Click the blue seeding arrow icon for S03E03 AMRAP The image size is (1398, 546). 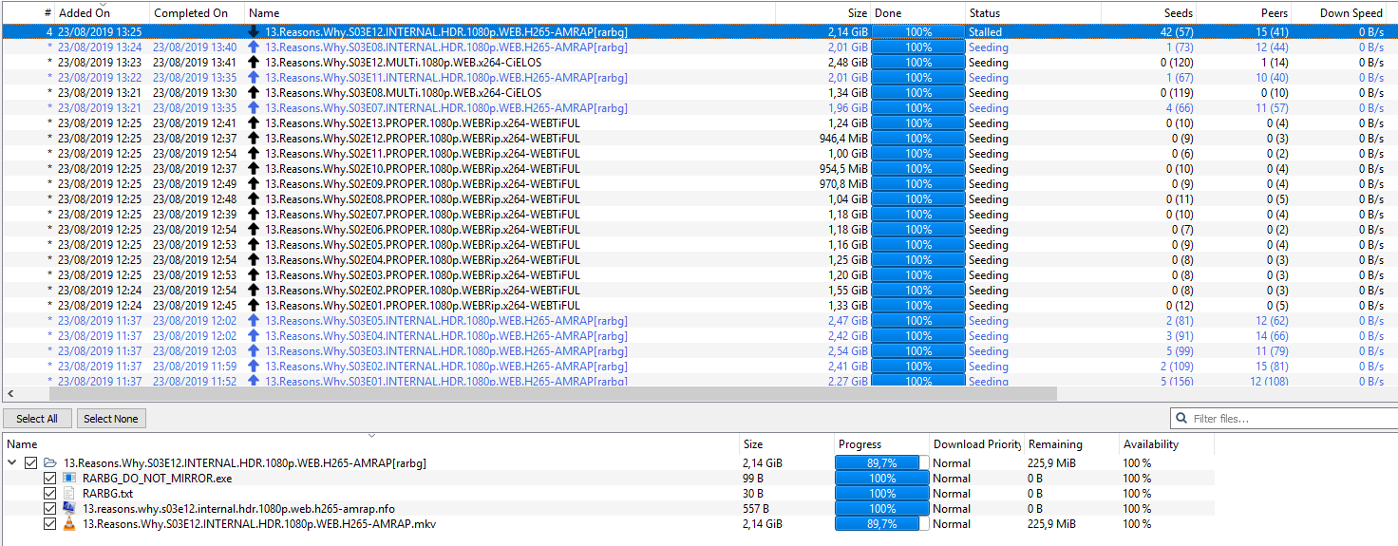coord(254,350)
